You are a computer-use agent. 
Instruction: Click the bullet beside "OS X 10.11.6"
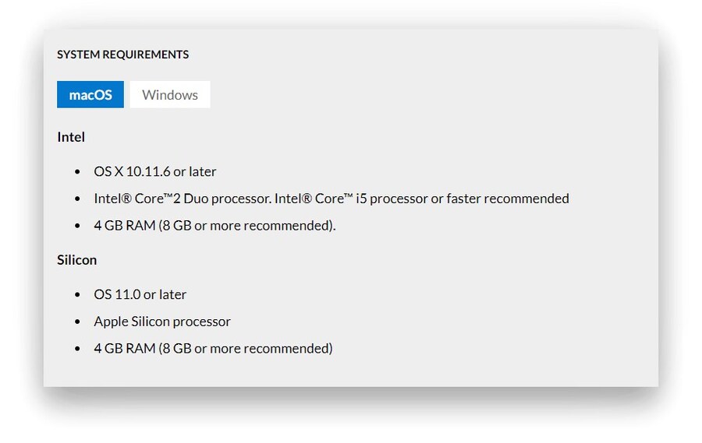77,171
